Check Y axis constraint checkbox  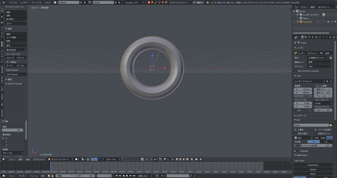(3, 142)
